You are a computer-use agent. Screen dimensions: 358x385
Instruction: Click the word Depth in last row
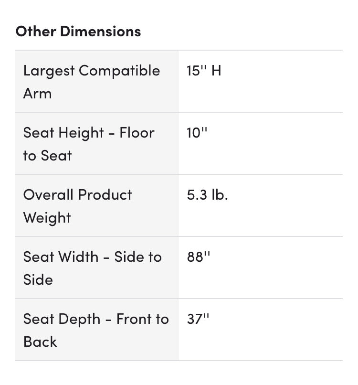80,320
